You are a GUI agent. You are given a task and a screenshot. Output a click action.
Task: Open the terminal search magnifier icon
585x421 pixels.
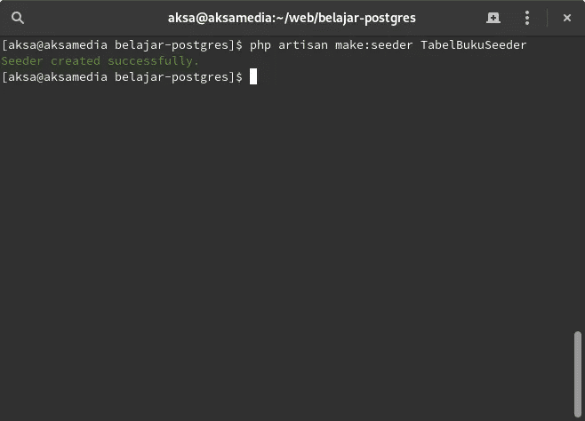(18, 18)
